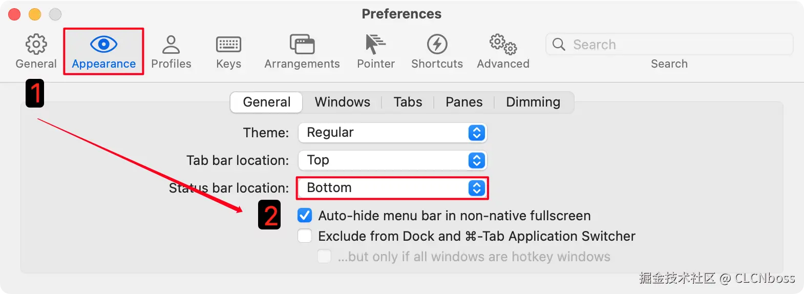Viewport: 804px width, 294px height.
Task: Open the Advanced double-gear icon
Action: 503,45
